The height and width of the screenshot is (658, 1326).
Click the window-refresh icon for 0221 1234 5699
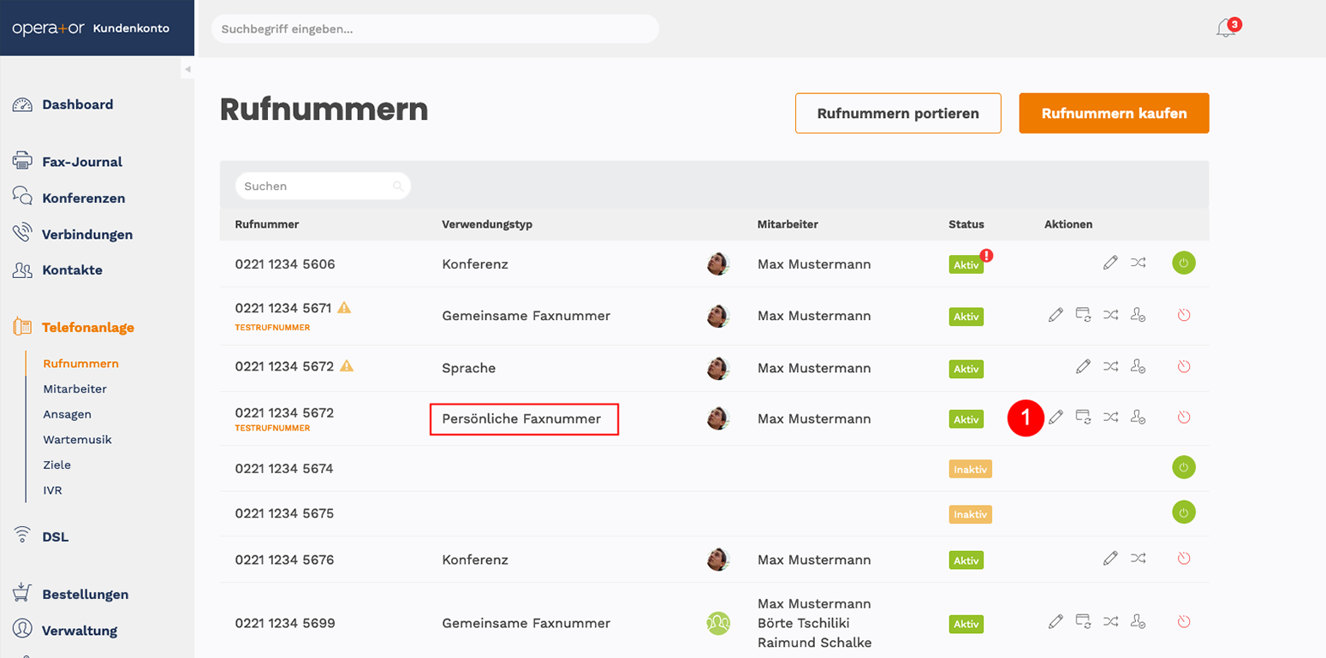pyautogui.click(x=1083, y=621)
